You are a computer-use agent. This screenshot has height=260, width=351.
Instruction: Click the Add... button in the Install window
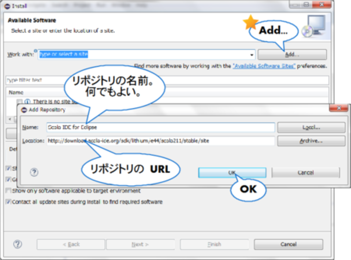(292, 54)
